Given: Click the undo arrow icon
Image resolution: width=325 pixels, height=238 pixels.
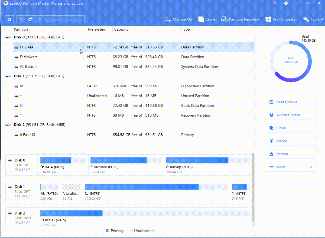Looking at the screenshot, I should (x=21, y=19).
